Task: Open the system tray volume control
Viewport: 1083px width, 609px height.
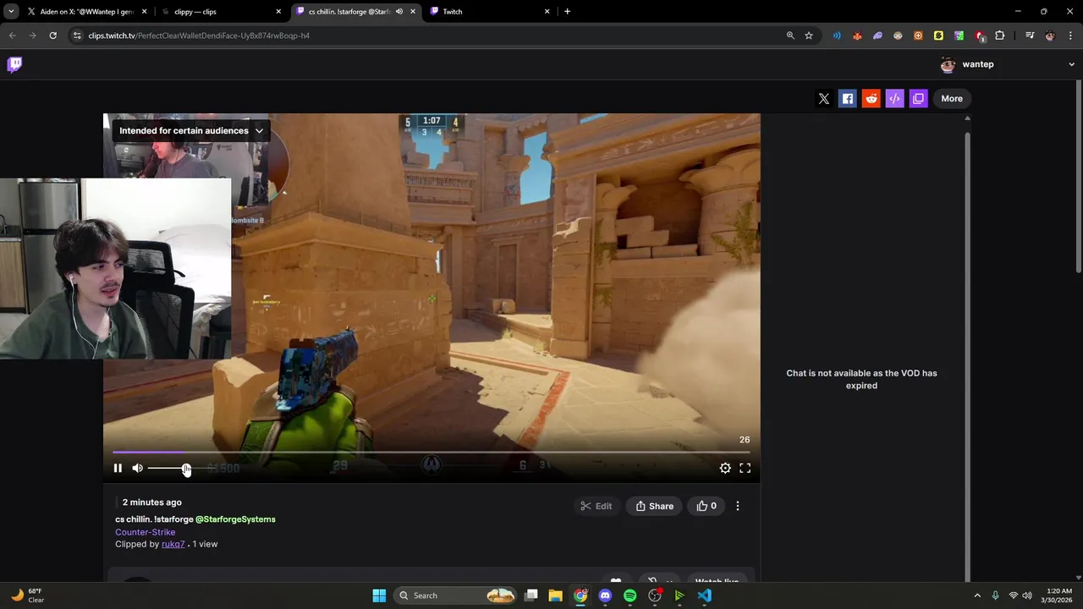Action: point(1027,595)
